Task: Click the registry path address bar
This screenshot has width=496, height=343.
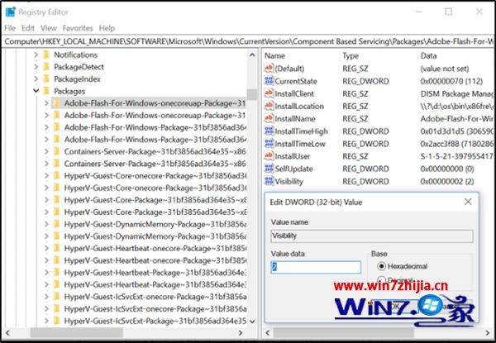Action: pyautogui.click(x=248, y=41)
